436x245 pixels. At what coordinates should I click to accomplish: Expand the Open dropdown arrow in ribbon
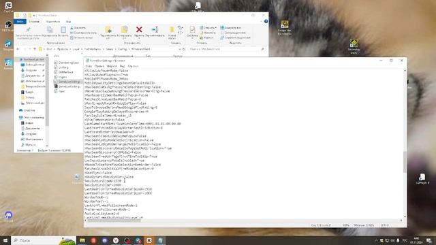(216, 28)
